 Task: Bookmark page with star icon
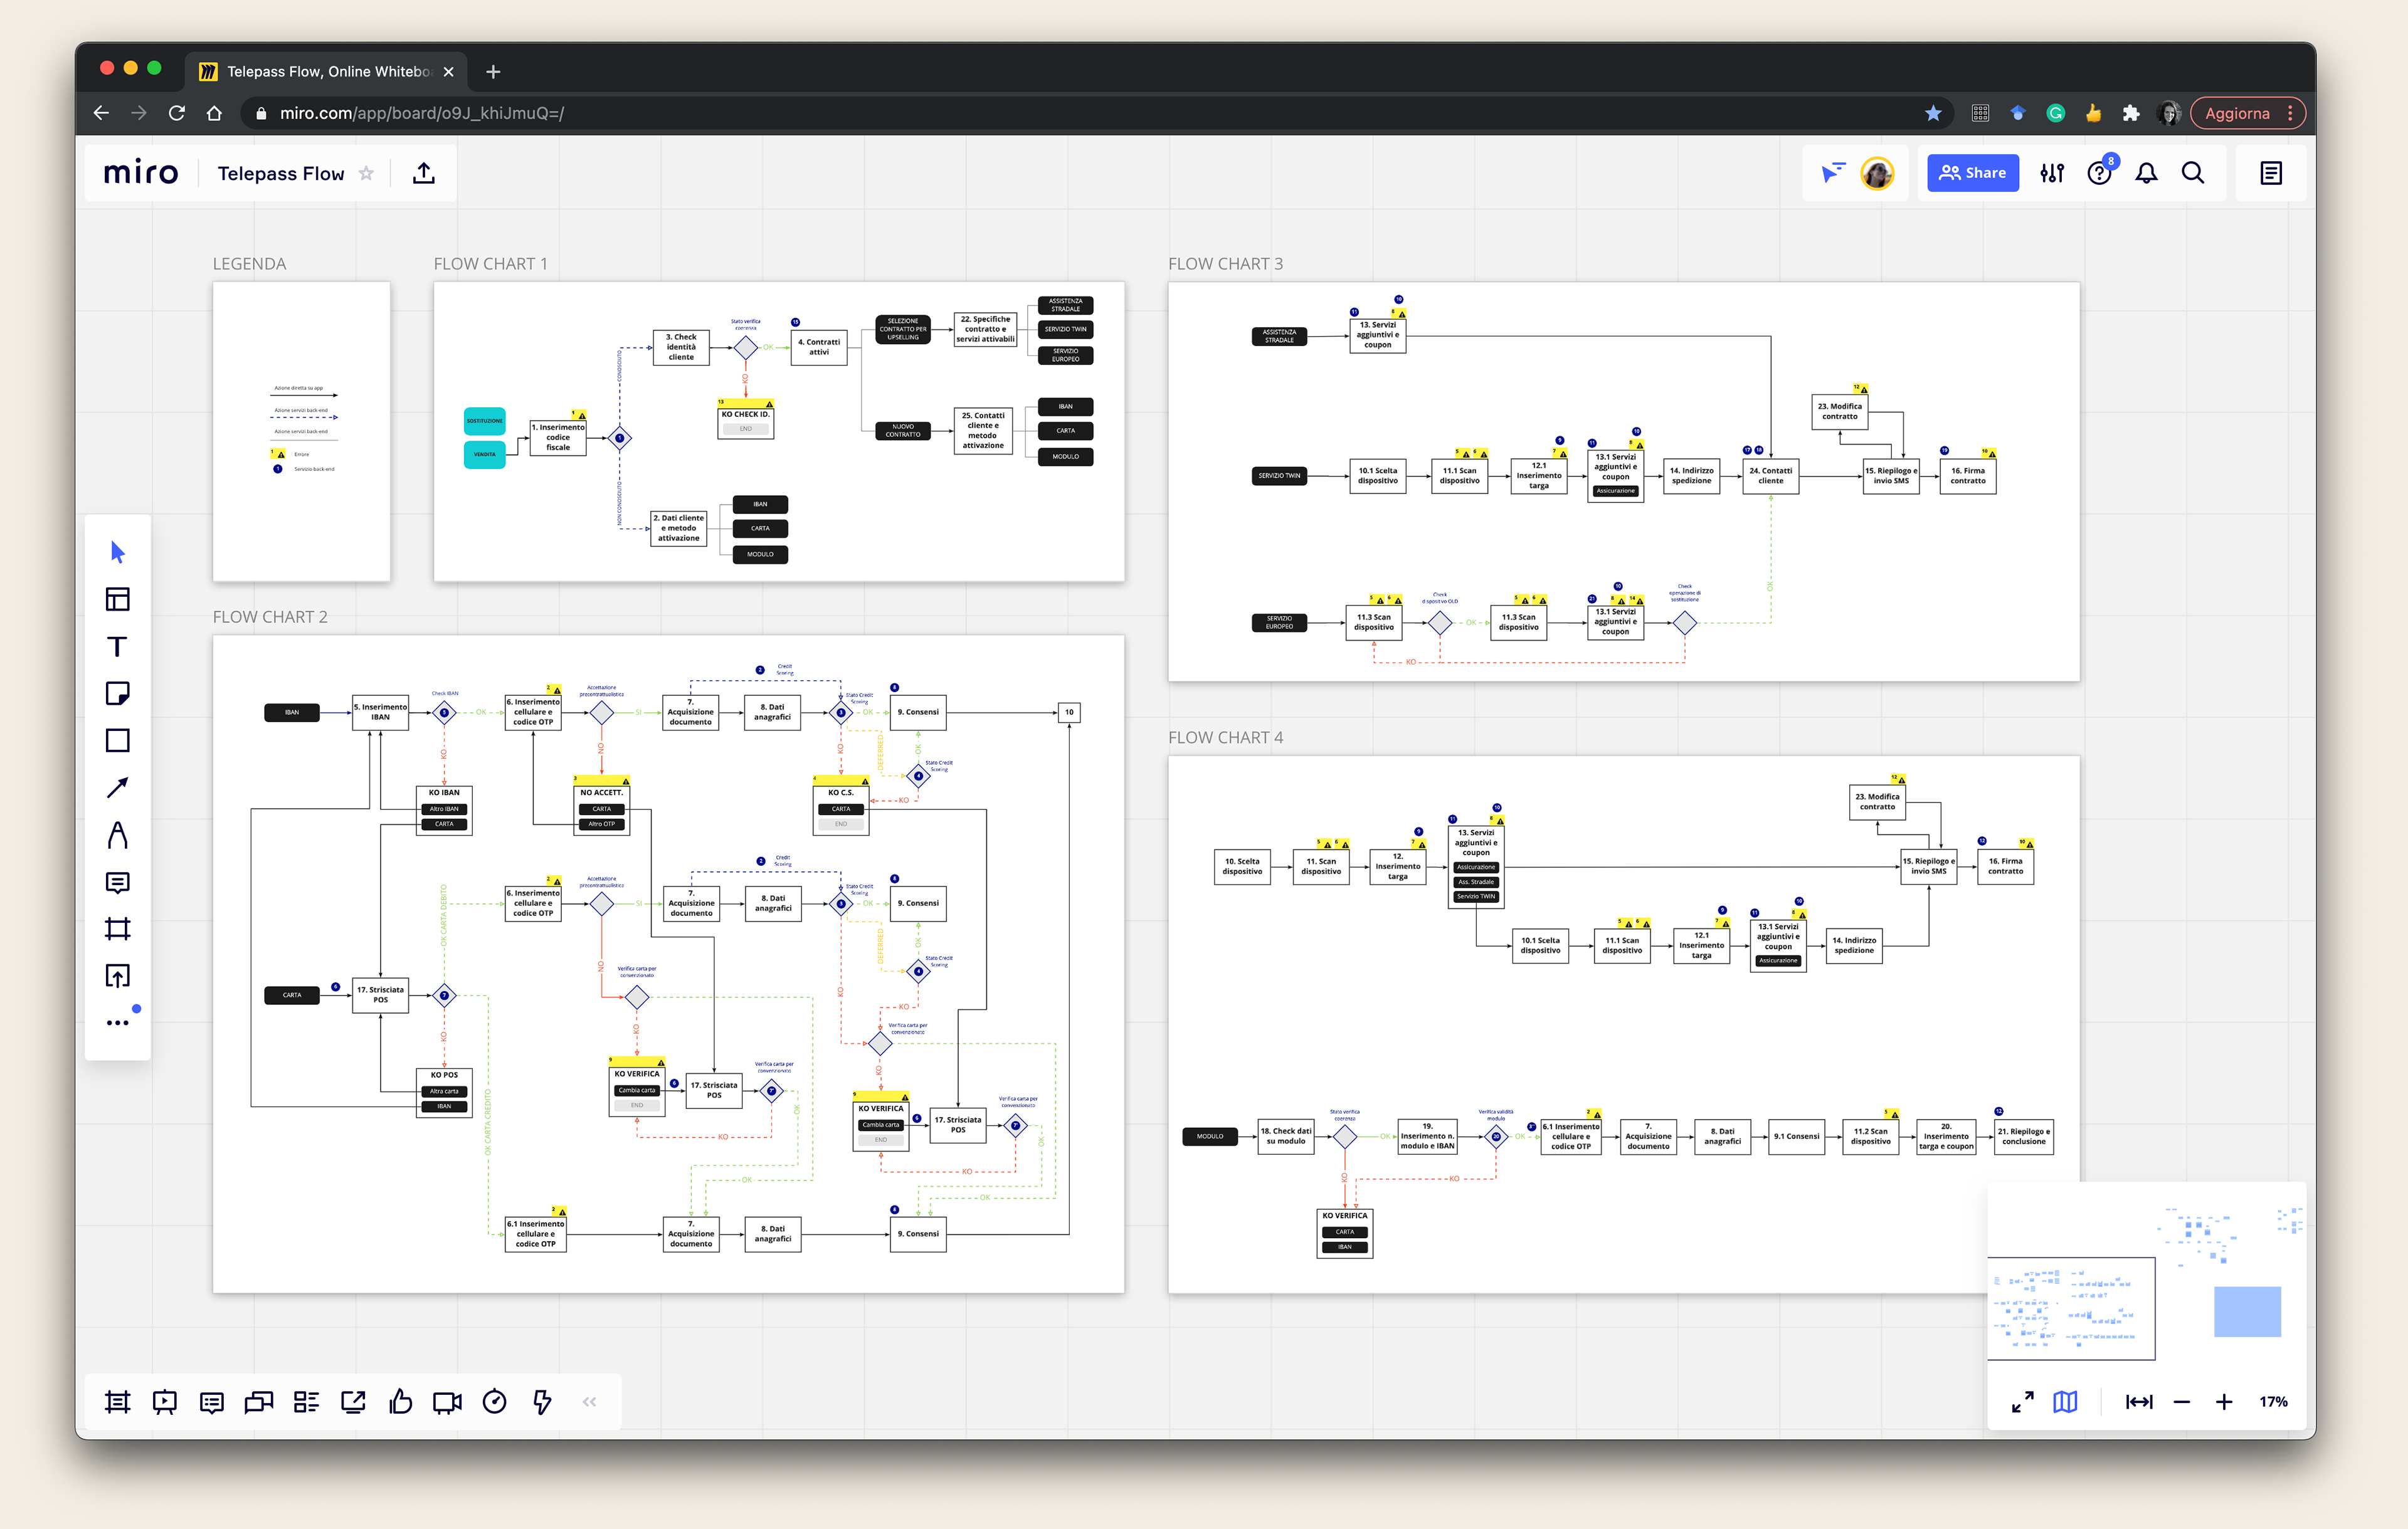tap(1933, 113)
